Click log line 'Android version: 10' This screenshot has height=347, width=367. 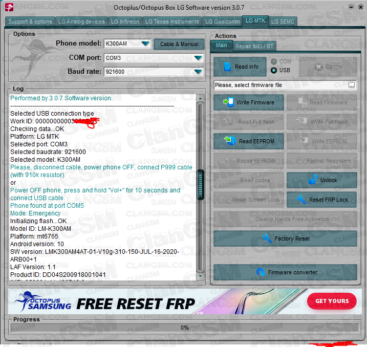tap(37, 244)
